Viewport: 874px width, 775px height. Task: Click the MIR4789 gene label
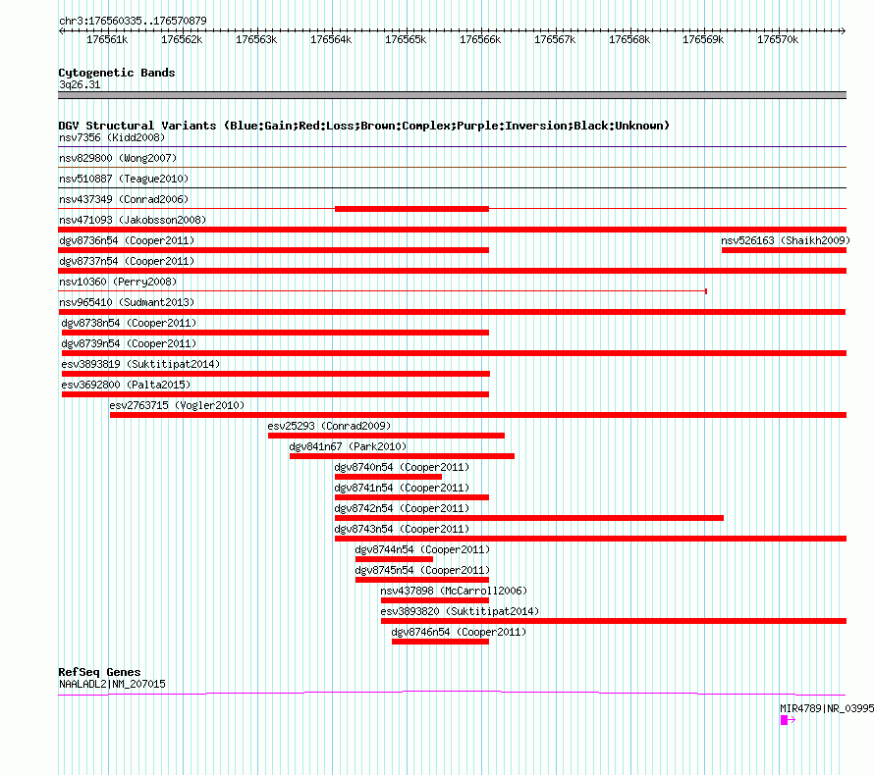coord(827,708)
